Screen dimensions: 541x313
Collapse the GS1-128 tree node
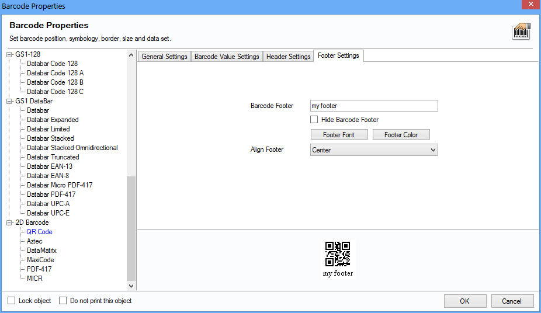click(x=9, y=54)
